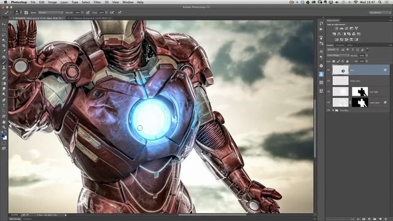Open the Layer menu
This screenshot has width=393, height=221.
coord(64,2)
